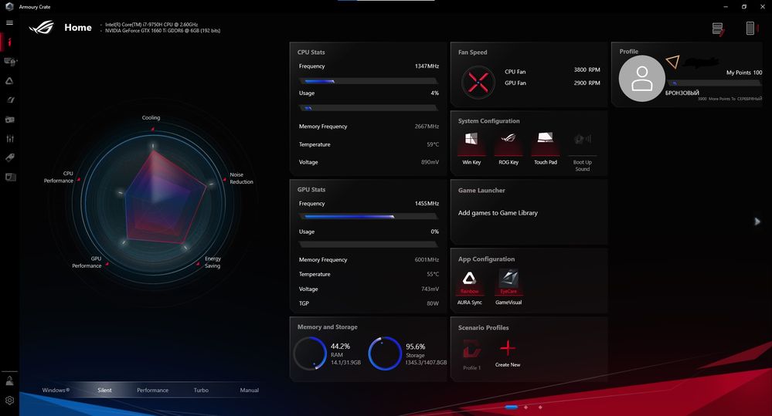Click the Armoury Crate title bar icon
The height and width of the screenshot is (416, 772).
[x=9, y=7]
